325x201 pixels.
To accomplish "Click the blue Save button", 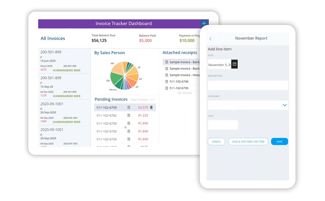I will click(279, 142).
